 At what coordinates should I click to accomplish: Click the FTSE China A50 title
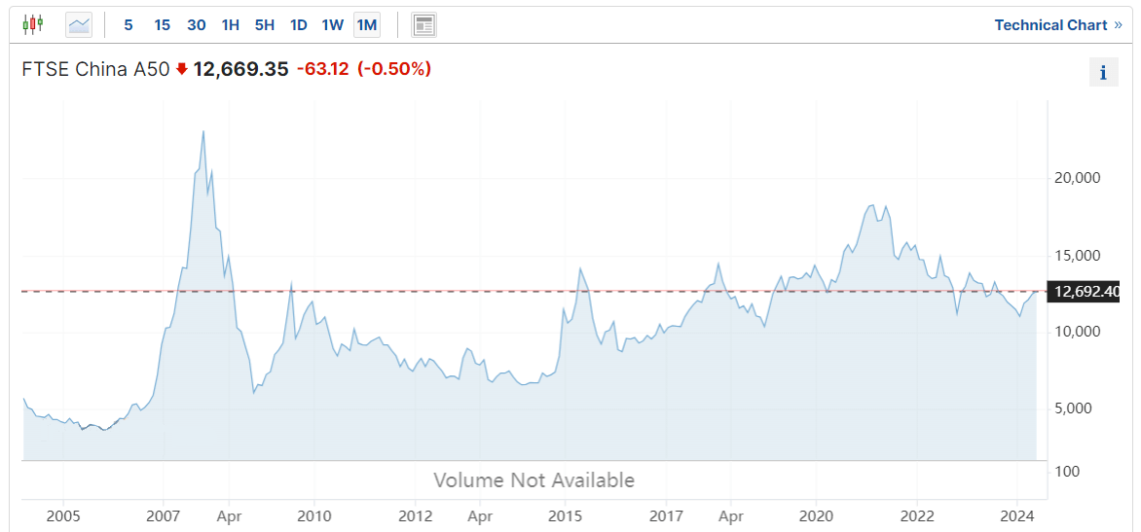pos(96,69)
